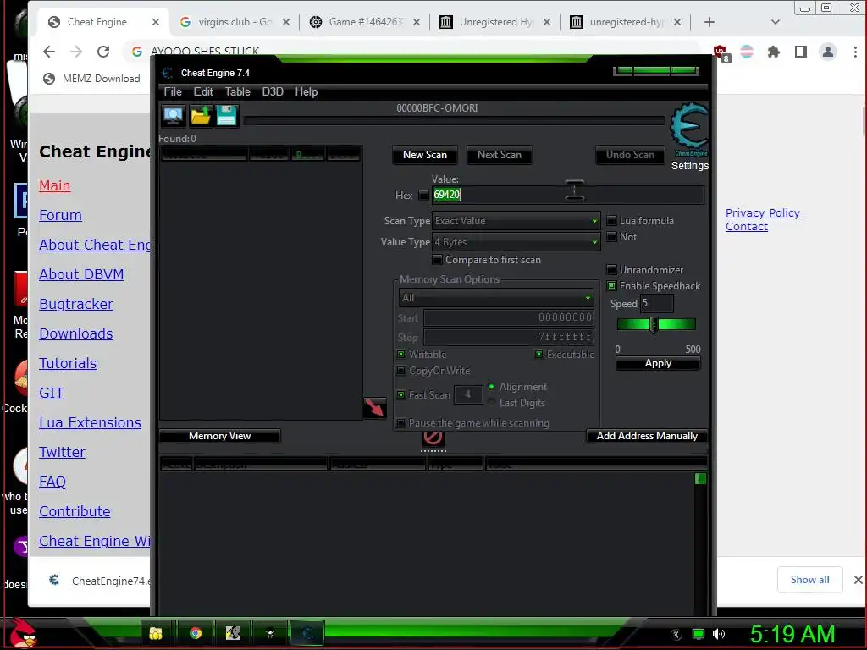The width and height of the screenshot is (867, 650).
Task: Reload the Chrome page
Action: [x=103, y=52]
